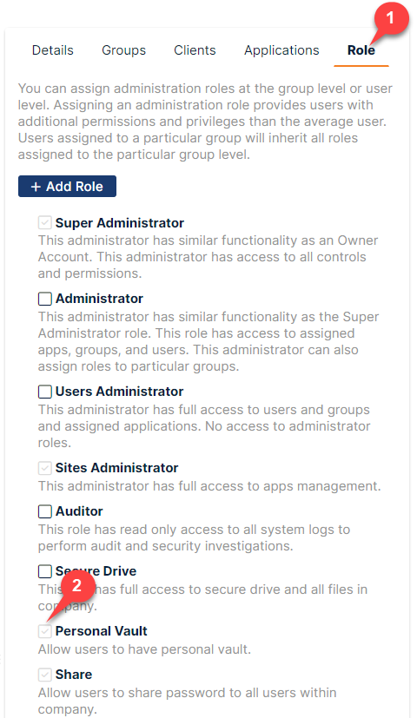The width and height of the screenshot is (417, 718).
Task: Toggle the Super Administrator checkbox
Action: 45,223
